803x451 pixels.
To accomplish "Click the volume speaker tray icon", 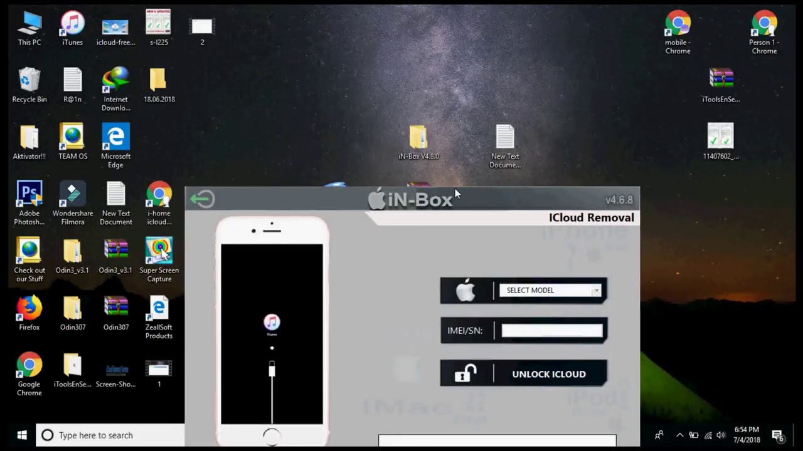I will [x=721, y=435].
